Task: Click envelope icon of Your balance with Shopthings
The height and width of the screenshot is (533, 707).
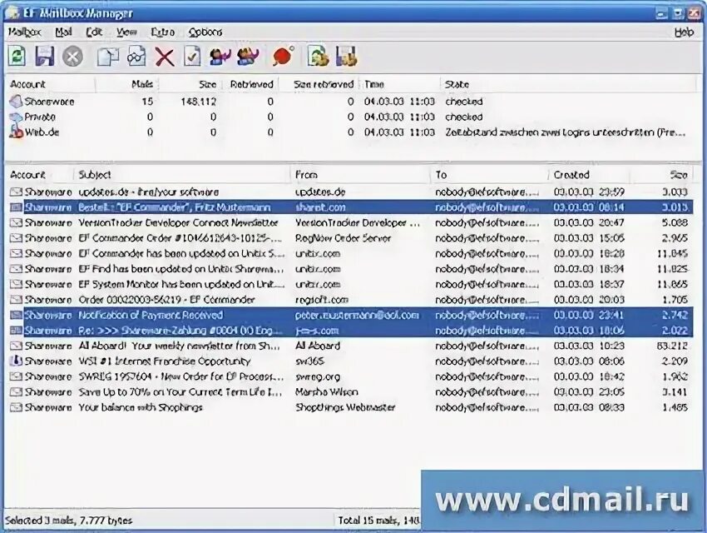Action: pos(17,407)
